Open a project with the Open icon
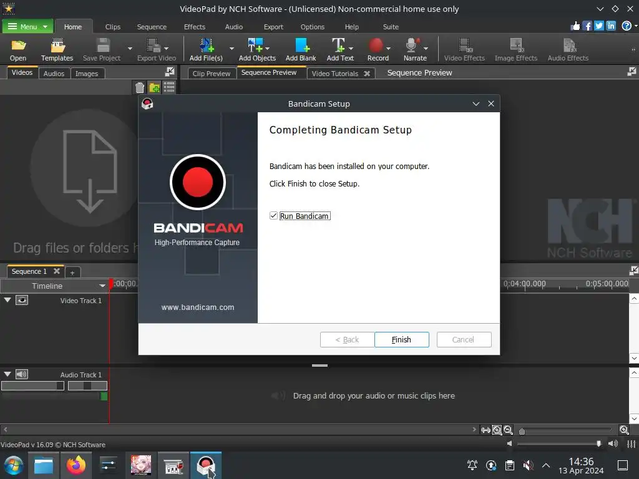 (18, 50)
